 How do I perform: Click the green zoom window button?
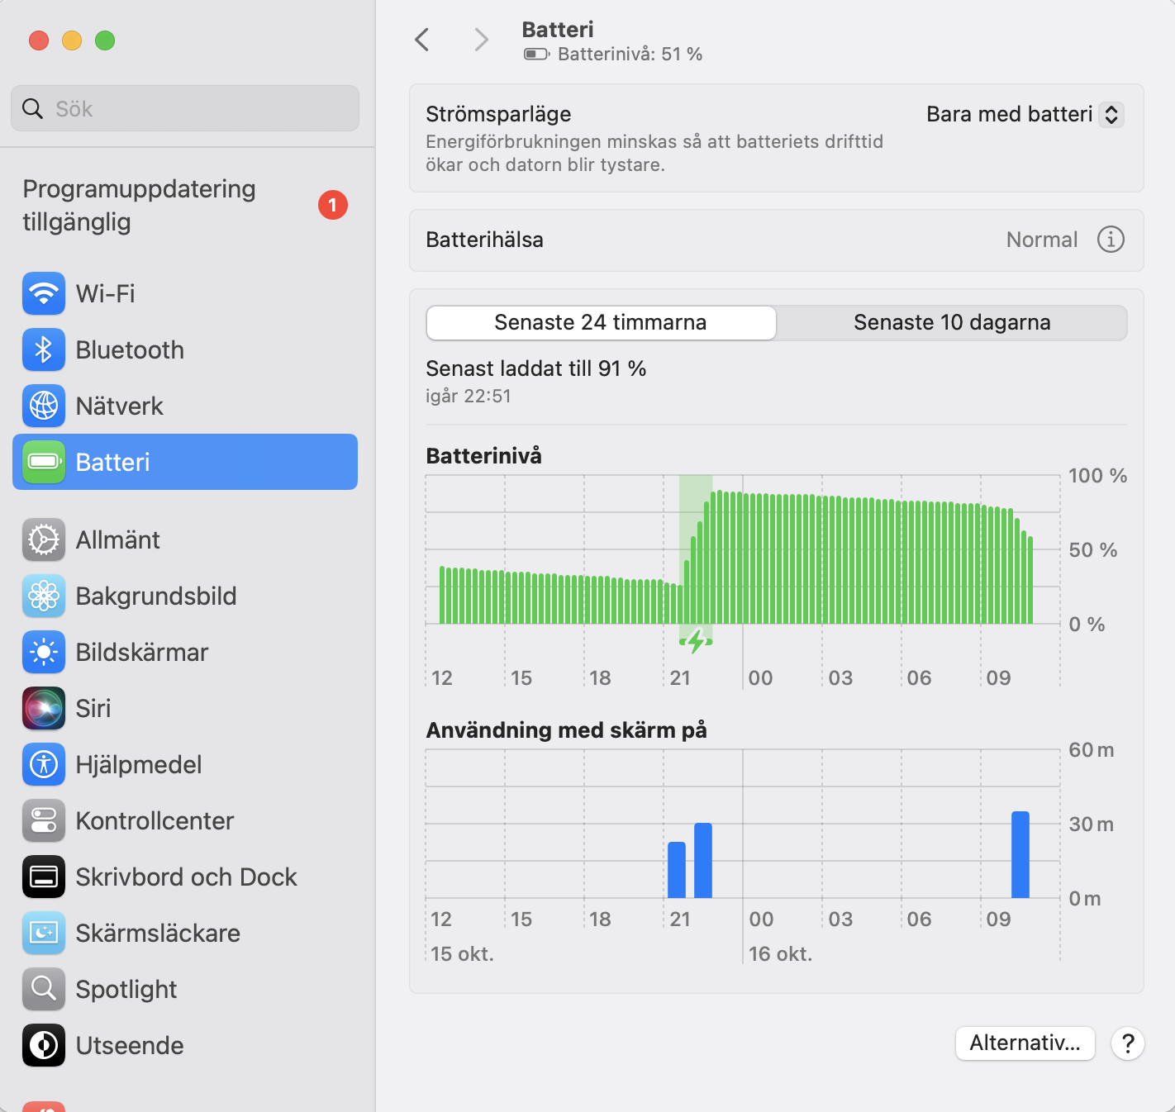(105, 40)
